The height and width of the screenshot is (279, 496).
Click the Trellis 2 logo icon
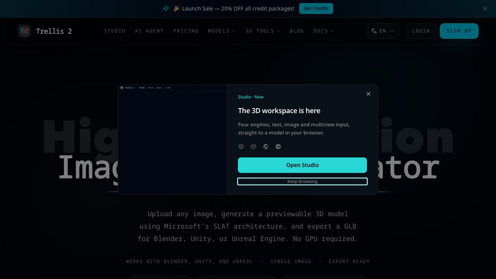coord(24,31)
